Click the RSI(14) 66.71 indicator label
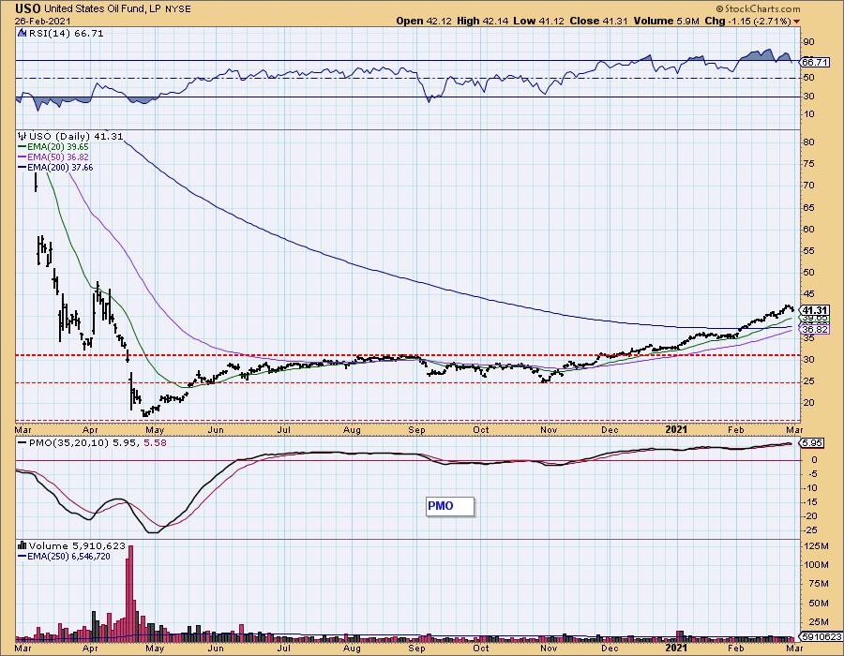 click(65, 34)
